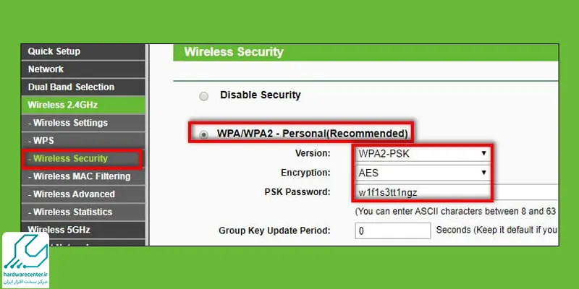Open the Network menu item

pos(46,69)
